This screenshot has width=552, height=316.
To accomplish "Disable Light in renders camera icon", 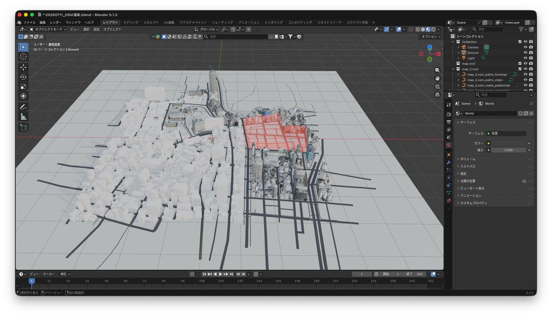I will tap(531, 58).
